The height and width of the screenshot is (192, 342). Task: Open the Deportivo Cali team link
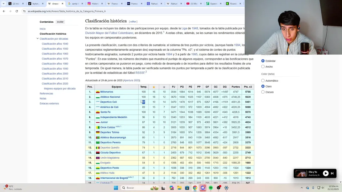pos(108,102)
